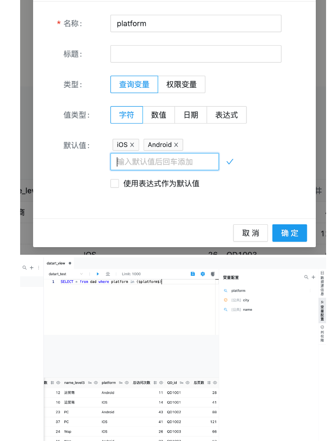Remove the iOS default value tag
The width and height of the screenshot is (331, 441).
tap(132, 145)
